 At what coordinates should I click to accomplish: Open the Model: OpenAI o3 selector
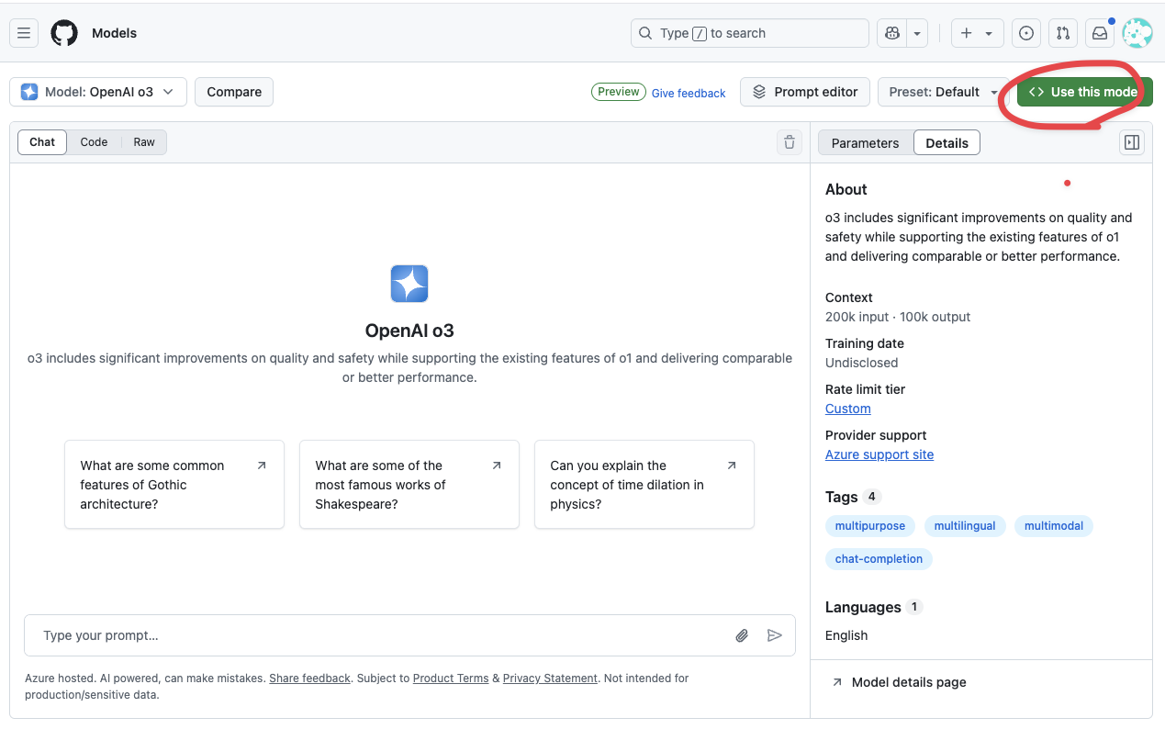98,92
